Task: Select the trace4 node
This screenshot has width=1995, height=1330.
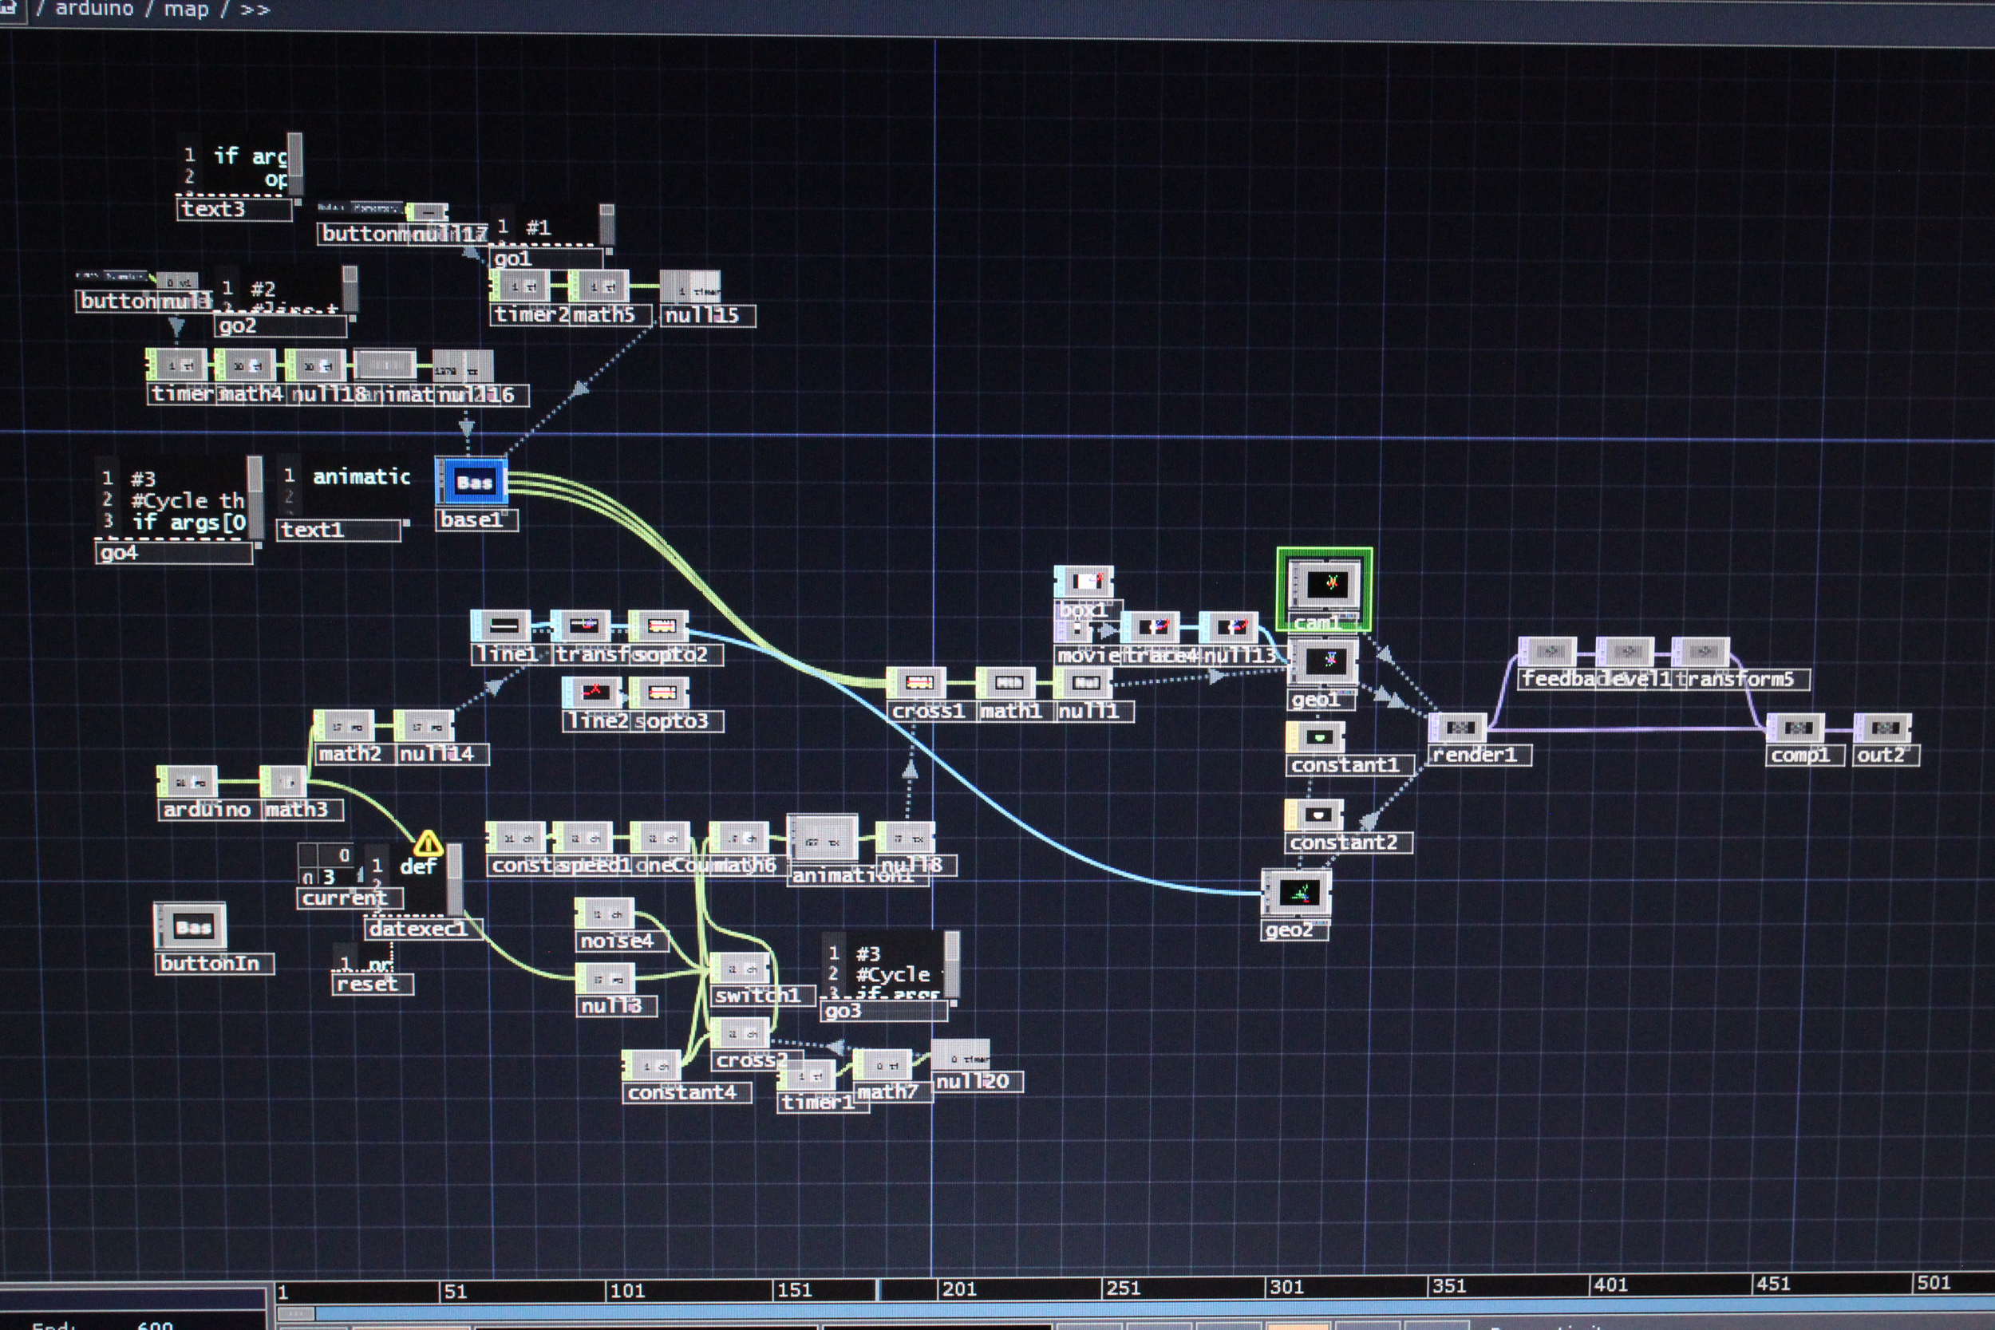Action: coord(1150,628)
